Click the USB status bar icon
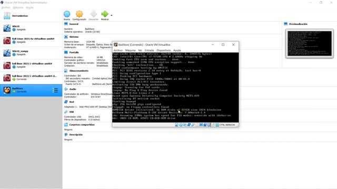 click(193, 125)
